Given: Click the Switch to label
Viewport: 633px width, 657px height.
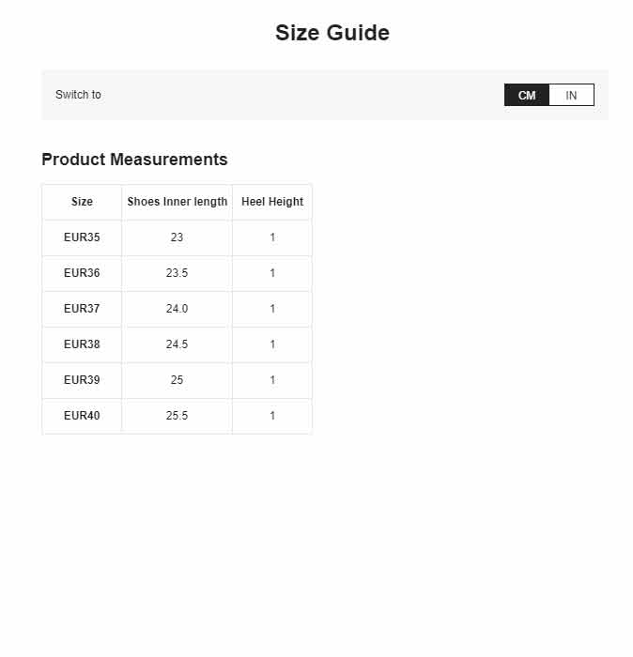Looking at the screenshot, I should click(x=78, y=95).
